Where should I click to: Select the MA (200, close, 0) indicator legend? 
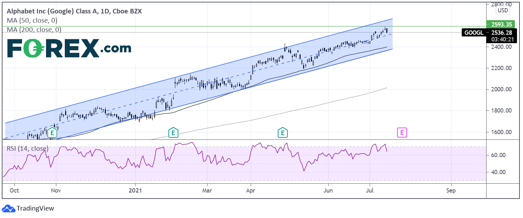click(34, 30)
